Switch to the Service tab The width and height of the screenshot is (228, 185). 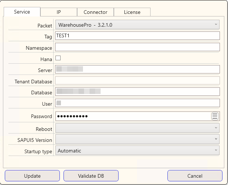pyautogui.click(x=22, y=12)
